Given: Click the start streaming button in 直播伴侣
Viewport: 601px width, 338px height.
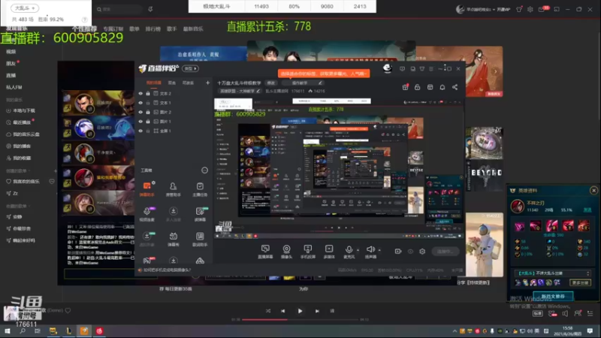Looking at the screenshot, I should tap(445, 252).
